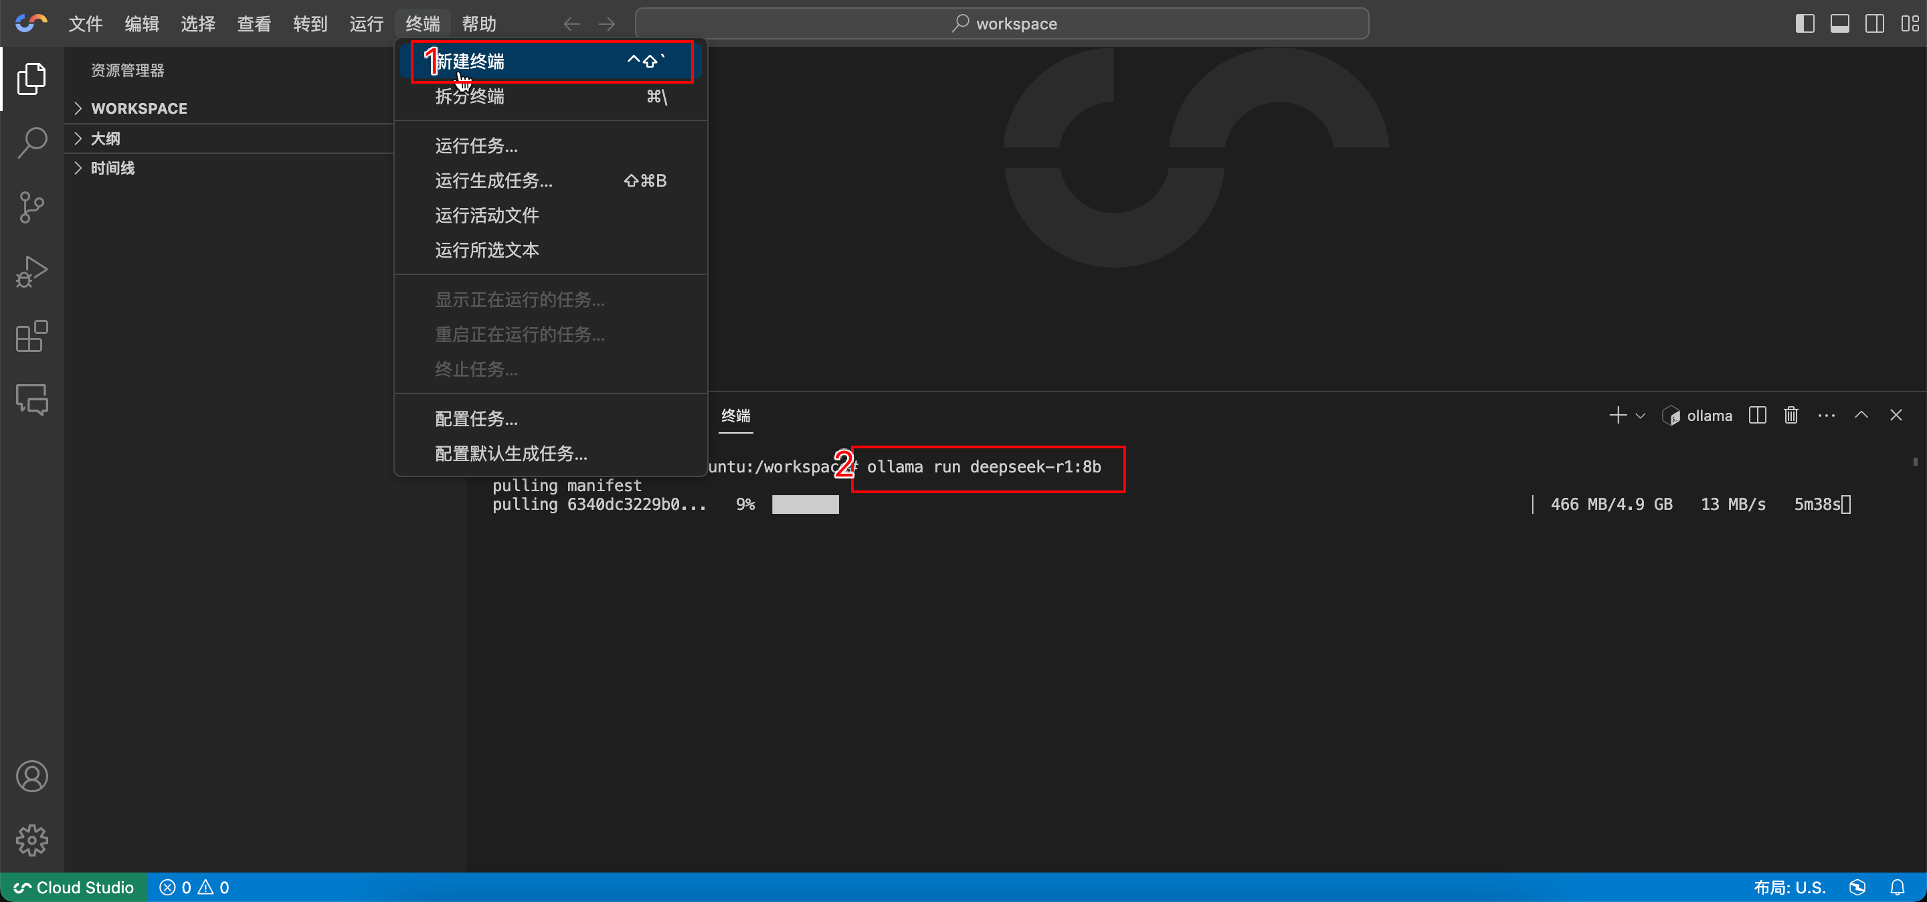
Task: Toggle bottom panel visibility
Action: tap(1839, 23)
